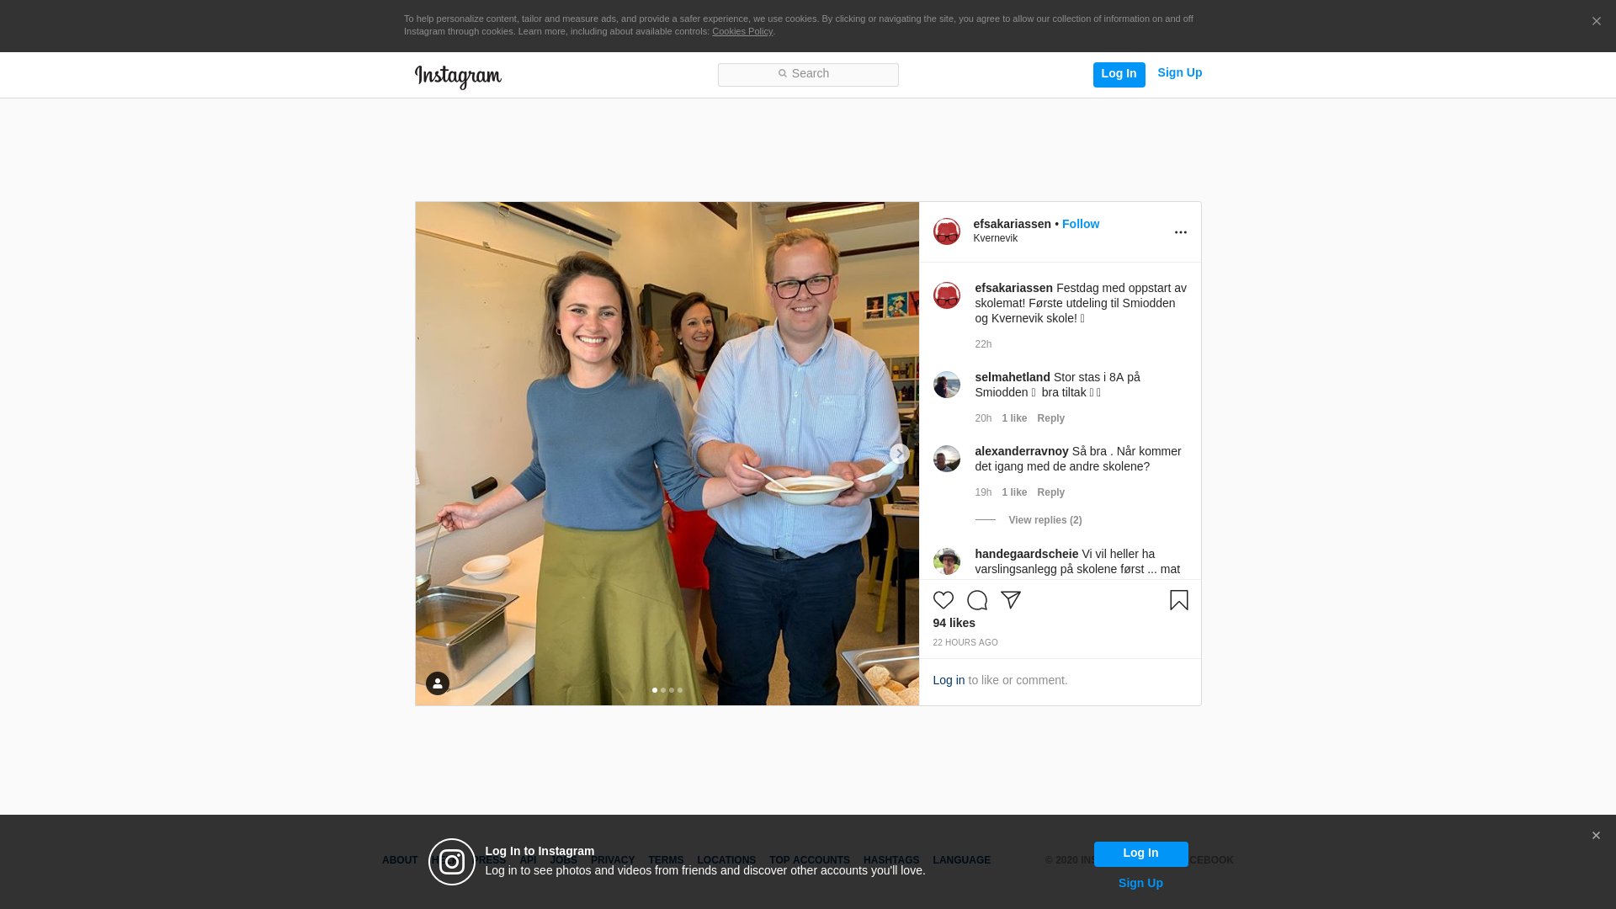Open the HASHTAGS footer link
This screenshot has width=1616, height=909.
click(891, 860)
